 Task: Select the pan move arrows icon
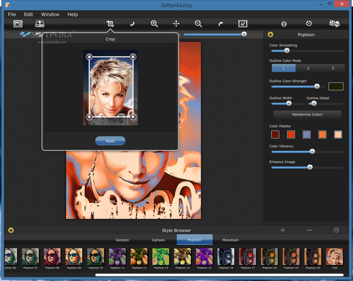(176, 24)
